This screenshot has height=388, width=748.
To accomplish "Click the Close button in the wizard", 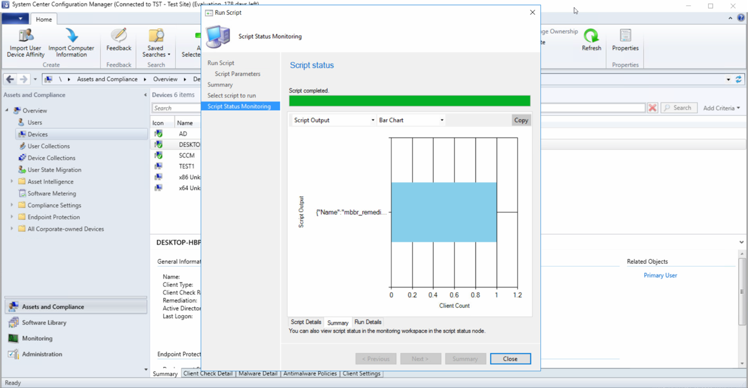I will pos(510,359).
